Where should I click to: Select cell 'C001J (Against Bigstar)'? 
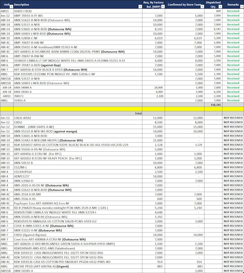(x=78, y=235)
